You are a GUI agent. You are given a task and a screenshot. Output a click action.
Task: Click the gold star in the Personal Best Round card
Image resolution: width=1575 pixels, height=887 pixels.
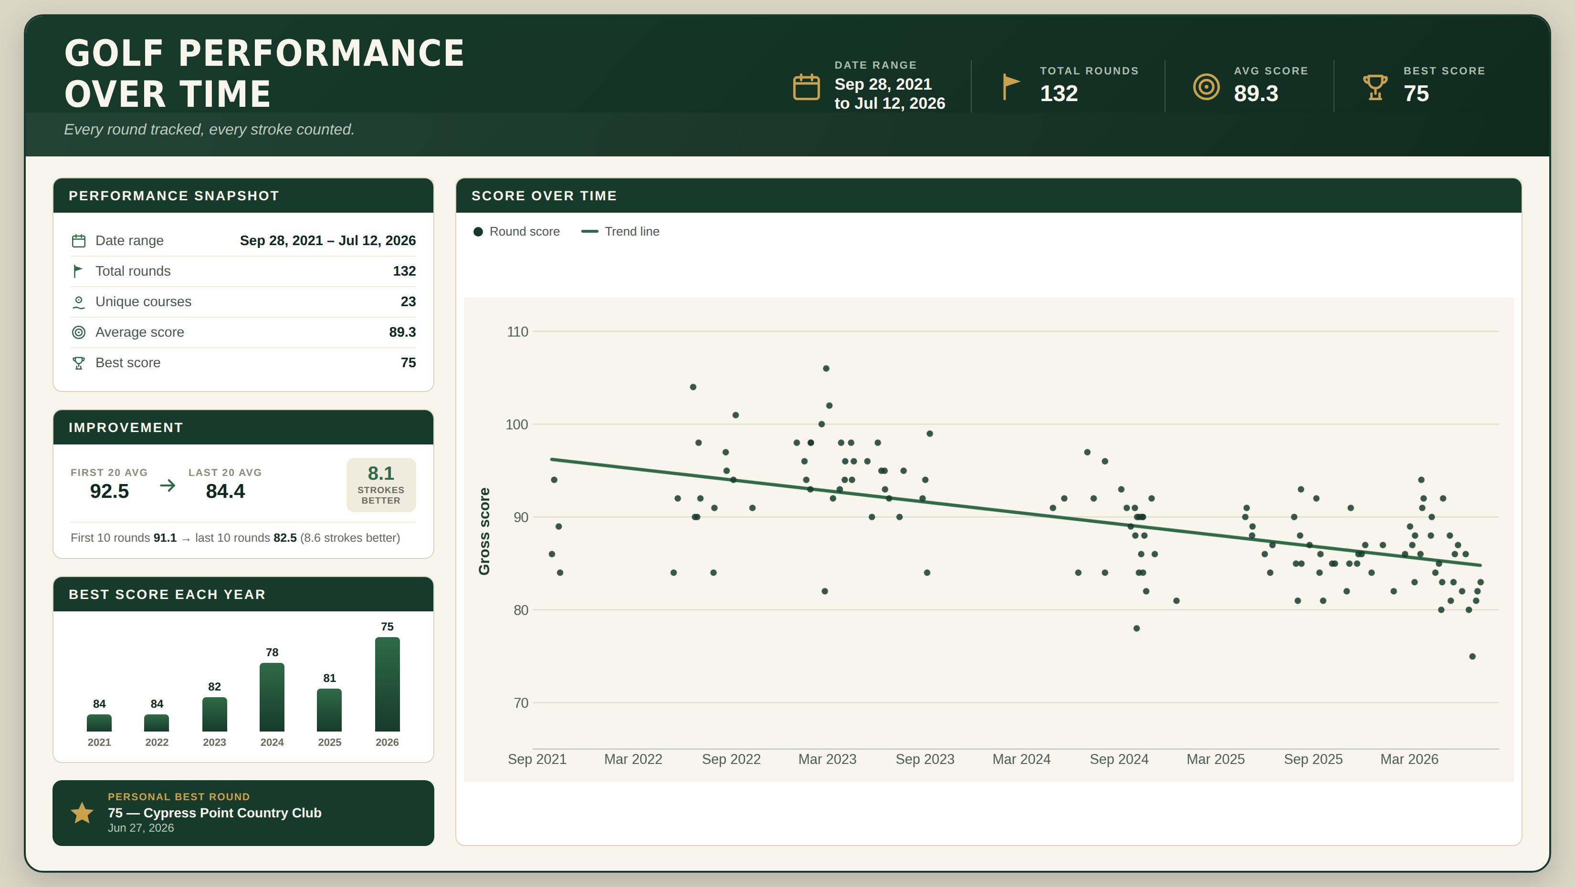82,813
